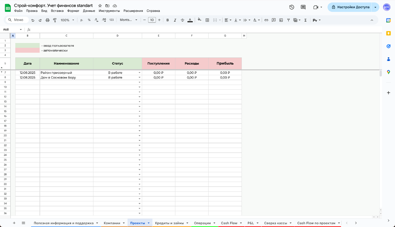395x227 pixels.
Task: Open the zoom 100% dropdown
Action: [67, 20]
